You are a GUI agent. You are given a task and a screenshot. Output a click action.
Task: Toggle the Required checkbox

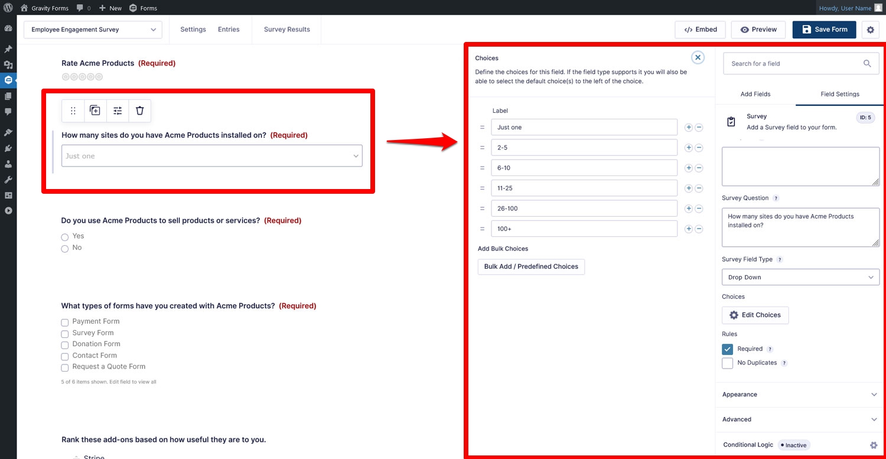[728, 349]
